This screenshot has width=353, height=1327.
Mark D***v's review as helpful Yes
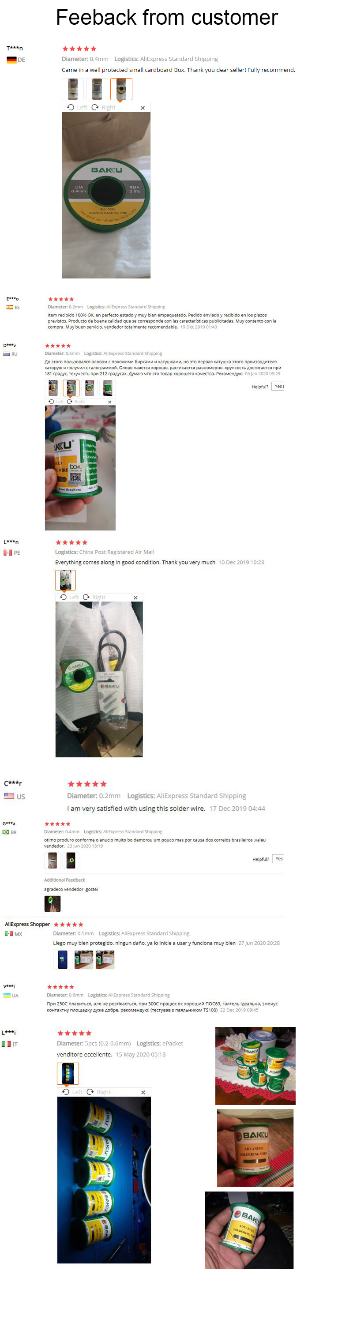pos(278,386)
